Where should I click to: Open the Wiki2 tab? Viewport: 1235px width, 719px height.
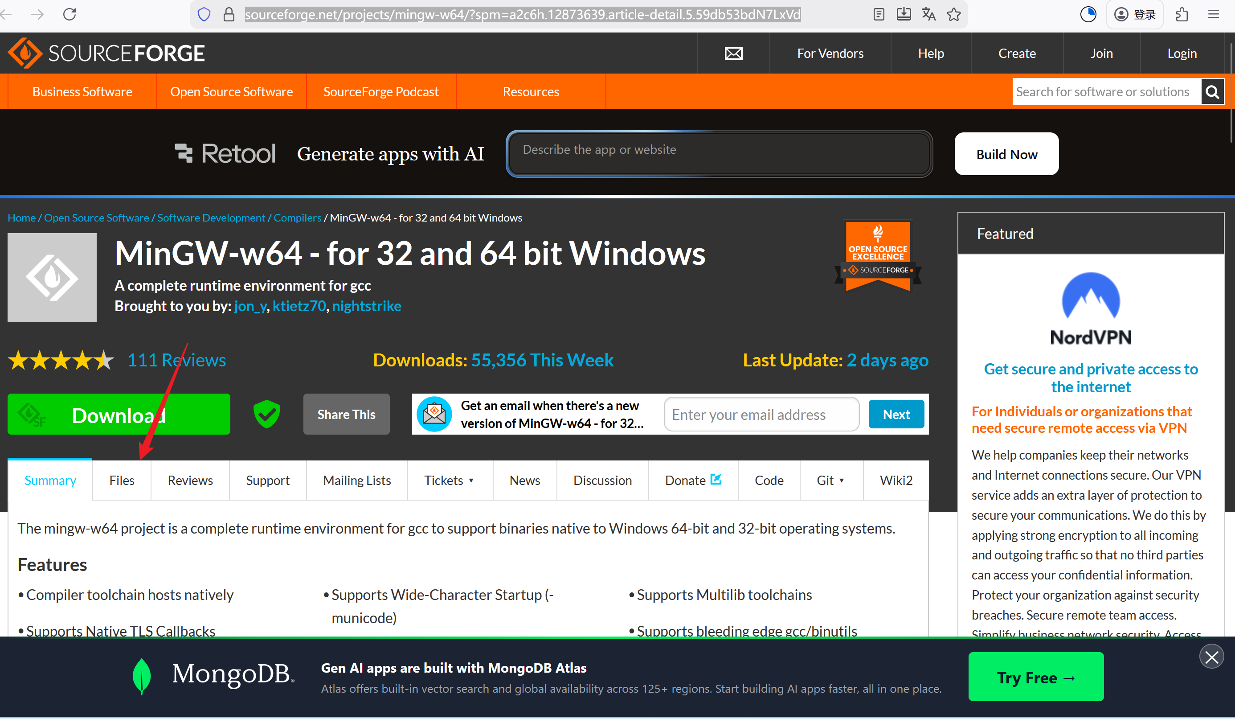(x=896, y=481)
